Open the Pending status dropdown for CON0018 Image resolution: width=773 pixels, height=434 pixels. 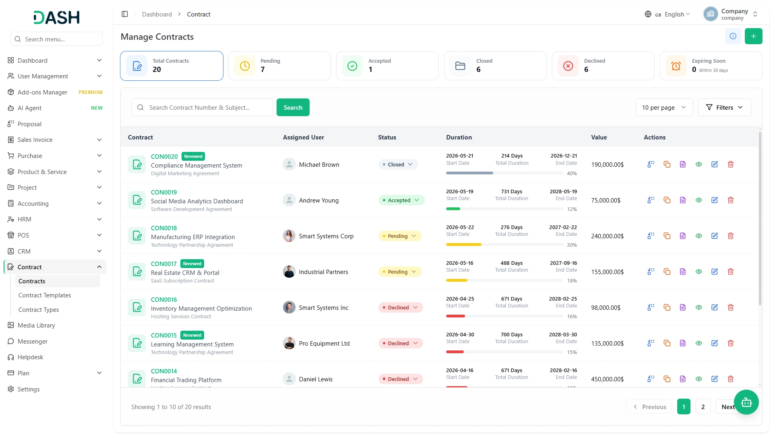click(x=400, y=236)
